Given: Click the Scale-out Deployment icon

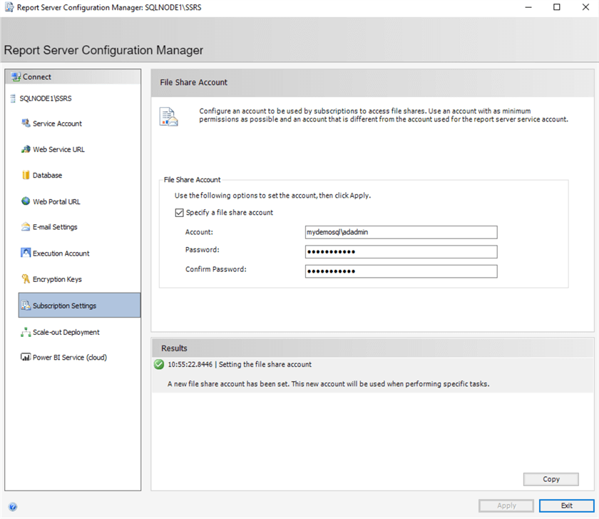Looking at the screenshot, I should [x=26, y=332].
